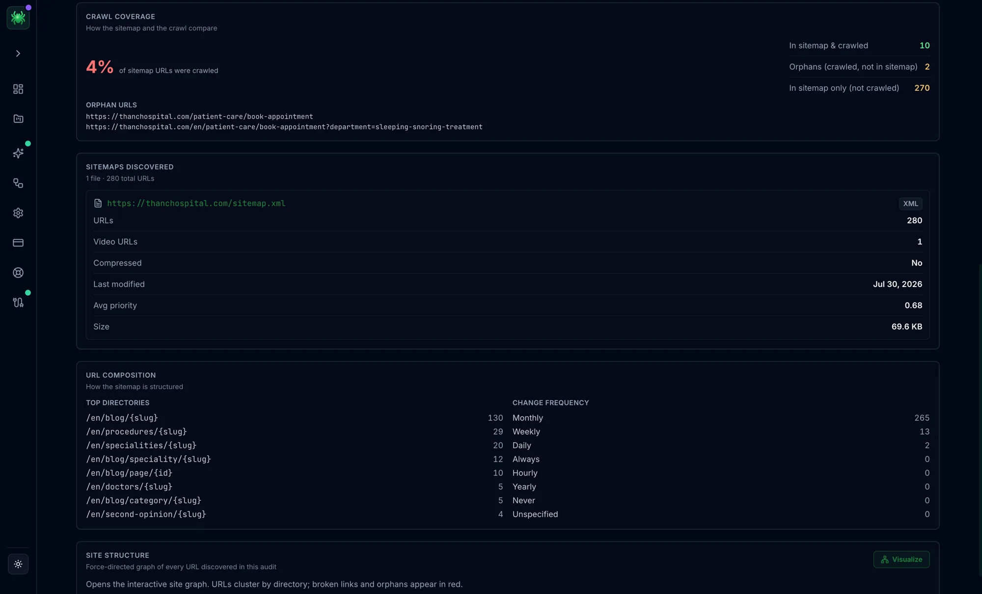Toggle the light/dark theme sun button
This screenshot has height=594, width=982.
18,564
